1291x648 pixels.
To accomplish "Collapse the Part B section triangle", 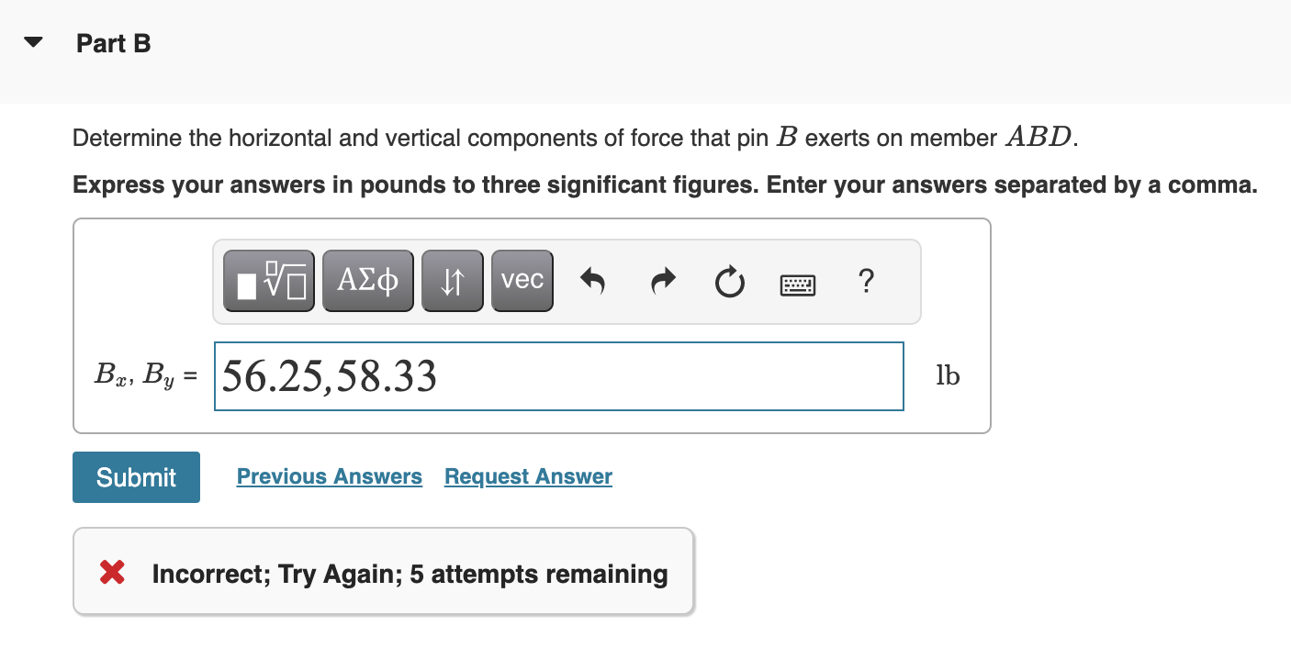I will [34, 43].
